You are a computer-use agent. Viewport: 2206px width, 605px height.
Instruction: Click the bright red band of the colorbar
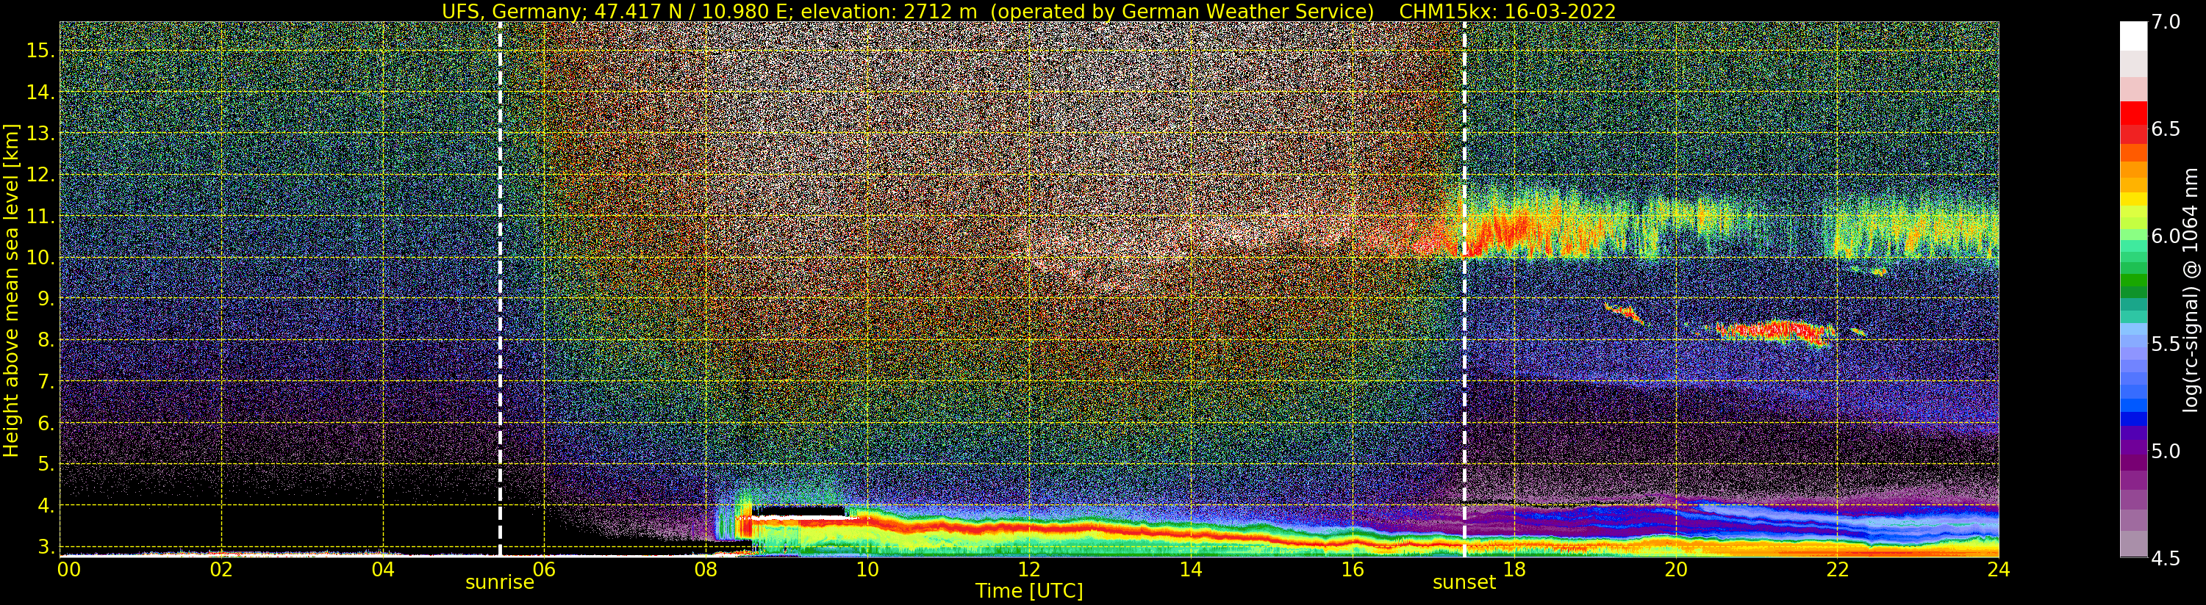2133,113
